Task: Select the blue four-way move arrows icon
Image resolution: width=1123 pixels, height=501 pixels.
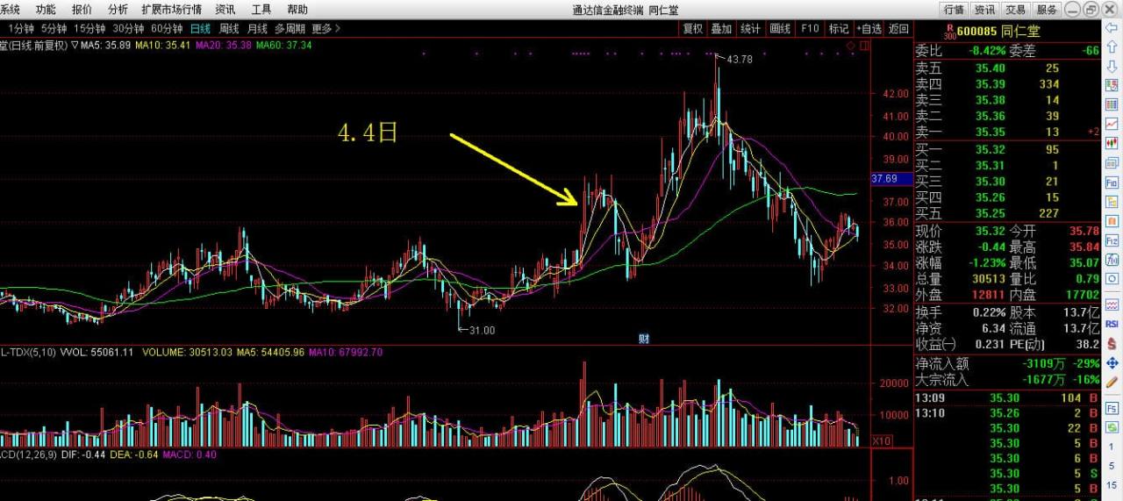Action: (1112, 362)
